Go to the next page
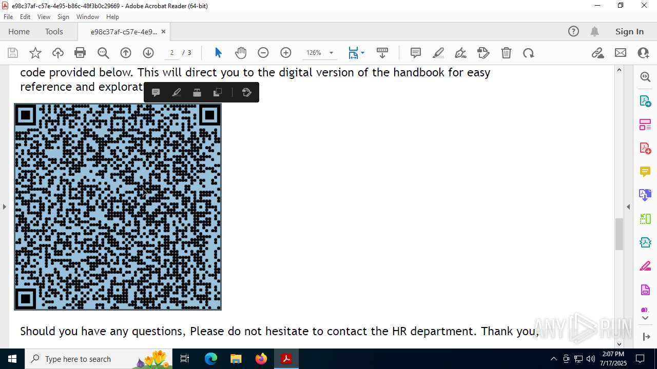 point(148,53)
